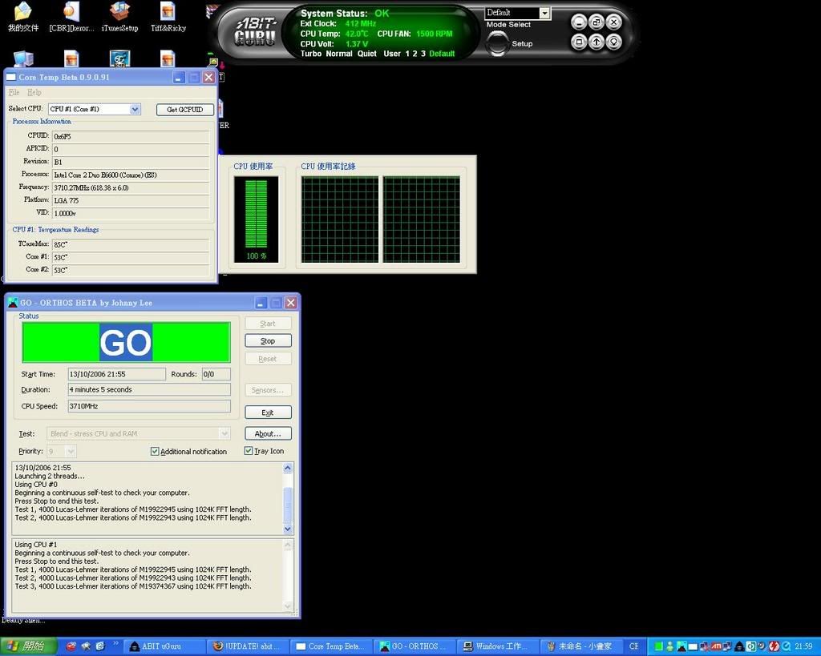Click the restore round button in uGuru

[x=597, y=22]
